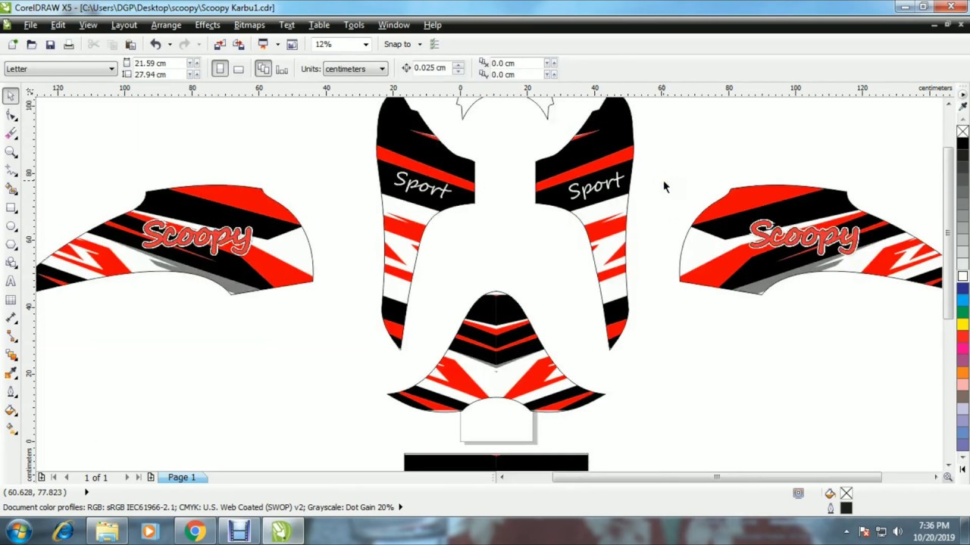Pick the red swatch in color palette
970x545 pixels.
click(x=962, y=336)
